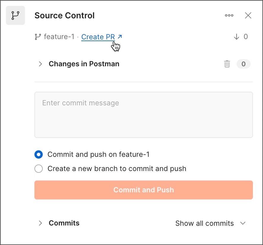
Task: Click the Changes in Postman heading
Action: point(84,64)
